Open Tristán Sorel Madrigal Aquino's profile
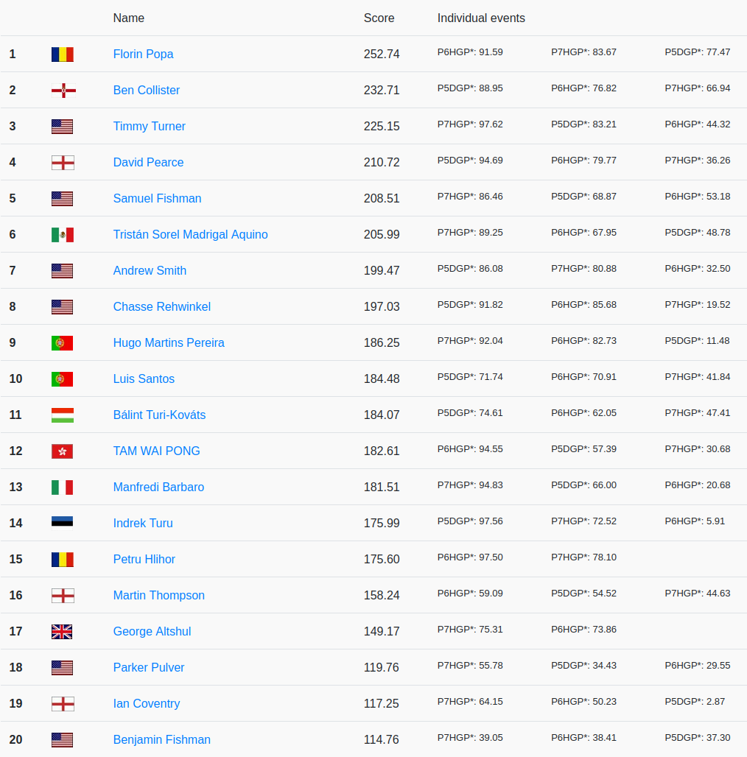The image size is (747, 757). tap(190, 234)
